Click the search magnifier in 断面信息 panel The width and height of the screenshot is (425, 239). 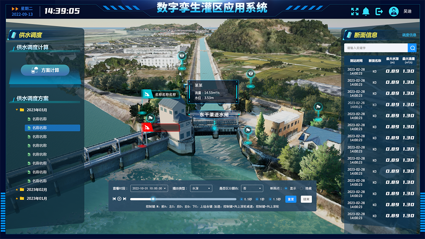click(412, 48)
